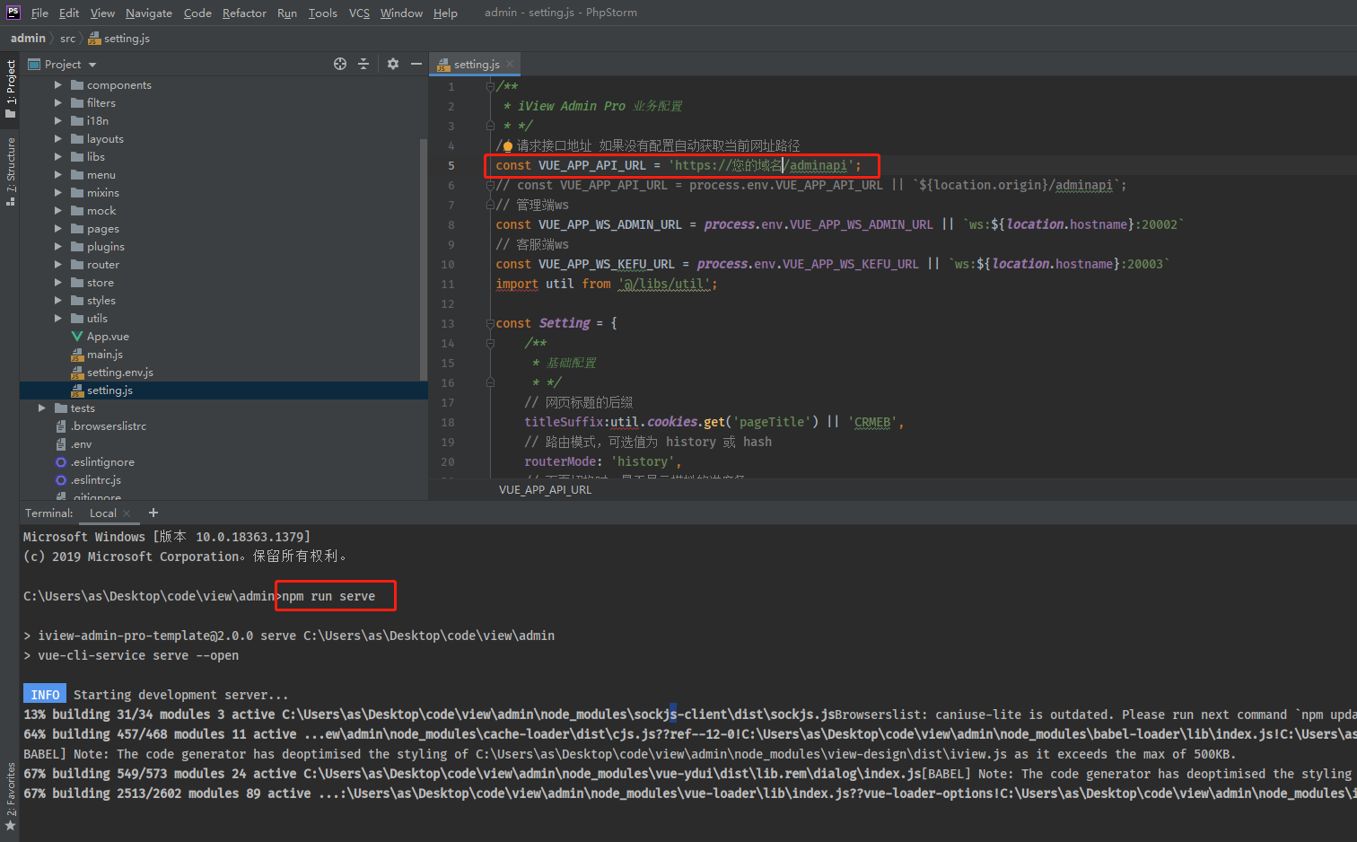The width and height of the screenshot is (1357, 842).
Task: Expand the i18n folder
Action: 58,121
